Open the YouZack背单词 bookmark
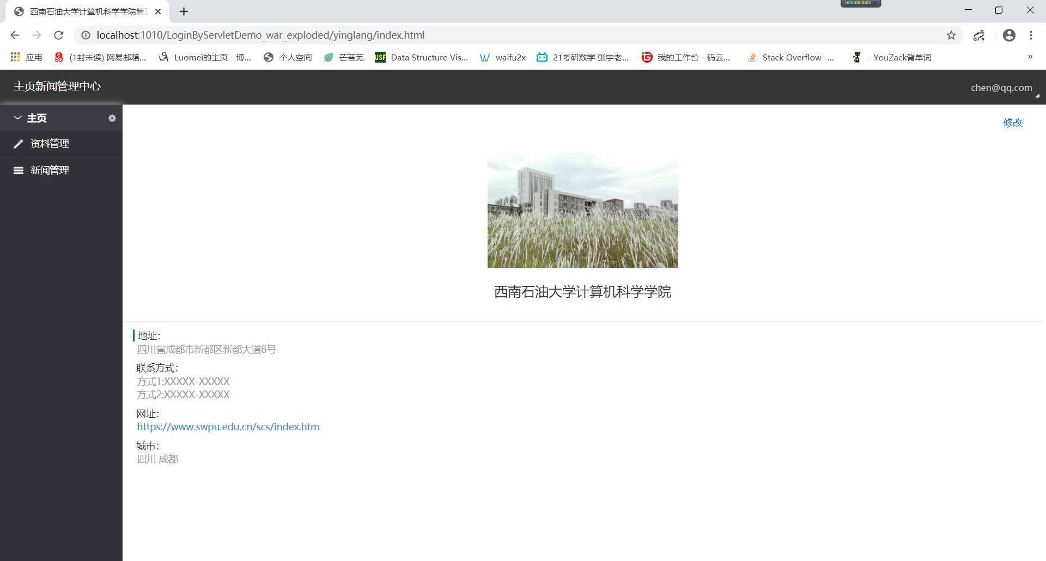Image resolution: width=1046 pixels, height=561 pixels. point(891,57)
